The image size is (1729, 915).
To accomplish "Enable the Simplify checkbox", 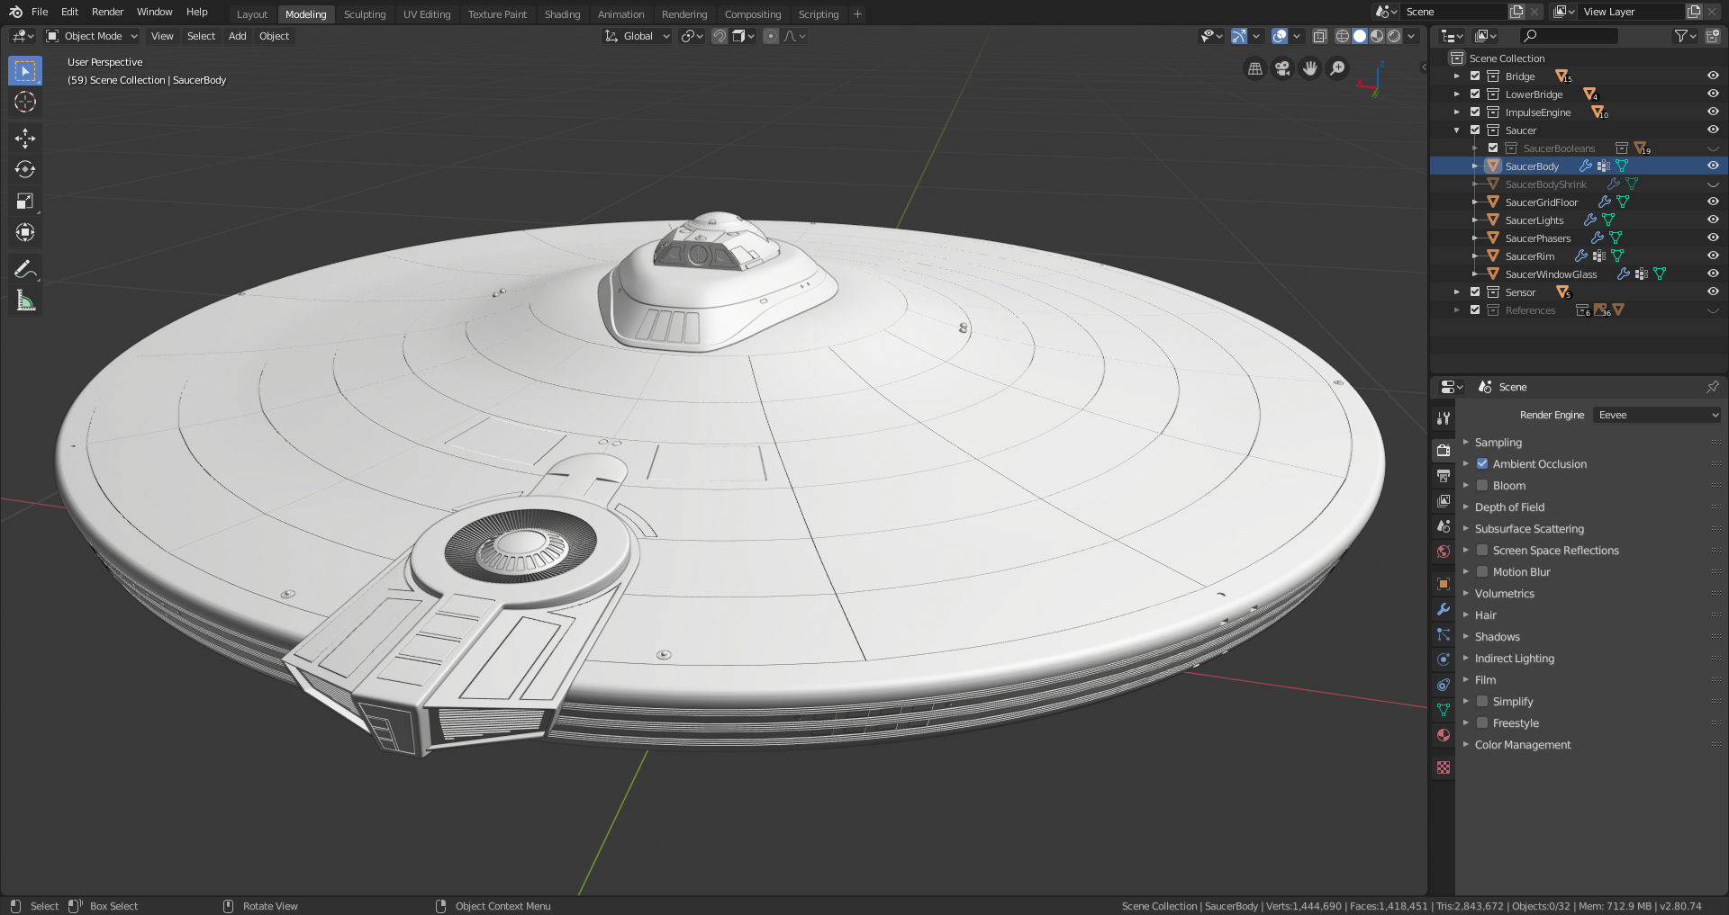I will (1482, 702).
